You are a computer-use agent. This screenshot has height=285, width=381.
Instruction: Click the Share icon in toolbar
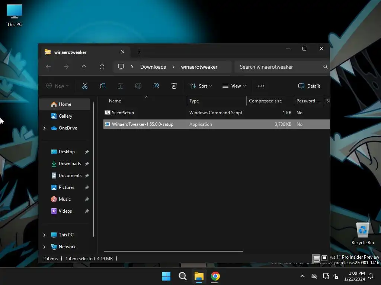click(x=156, y=86)
